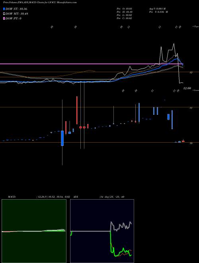
Task: Click the 'Pre L: 10.02' low value
Action: click(x=125, y=15)
